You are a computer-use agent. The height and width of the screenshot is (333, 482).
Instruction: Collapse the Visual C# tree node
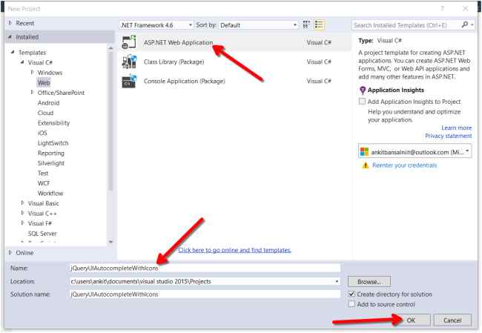tap(22, 62)
